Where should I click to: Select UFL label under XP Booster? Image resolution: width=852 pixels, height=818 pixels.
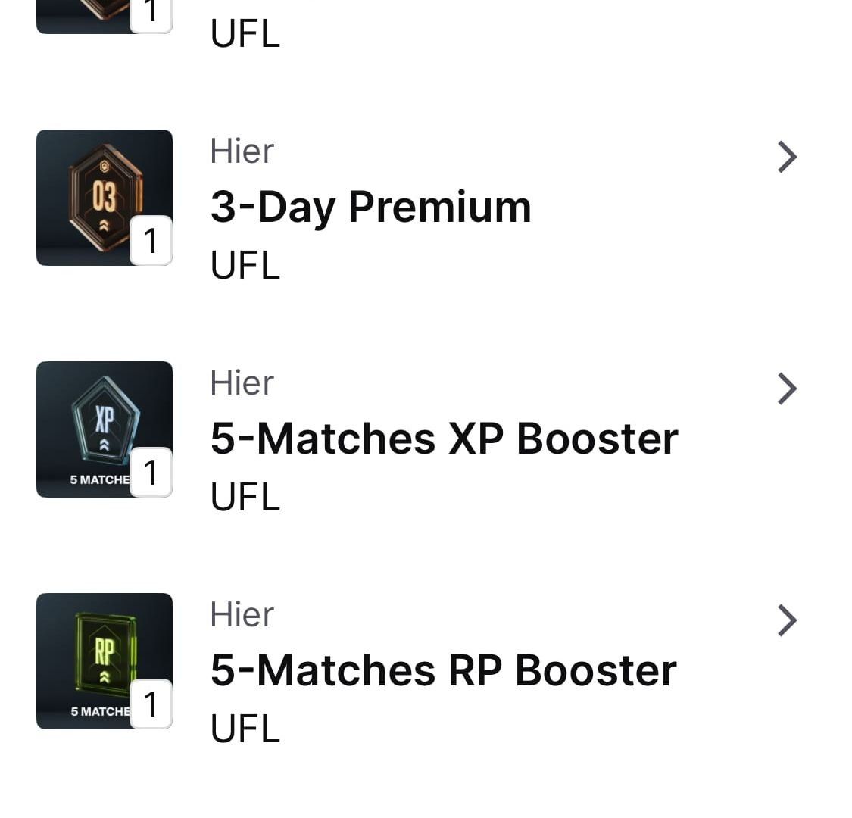click(x=245, y=497)
